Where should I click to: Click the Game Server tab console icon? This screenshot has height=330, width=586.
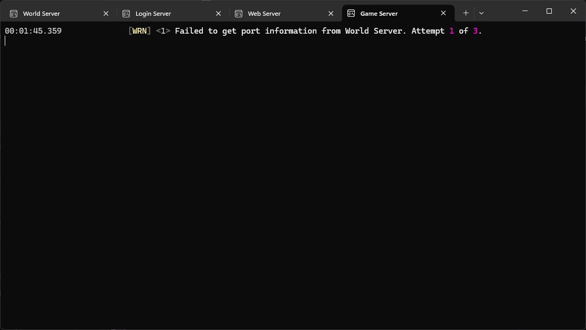[351, 14]
